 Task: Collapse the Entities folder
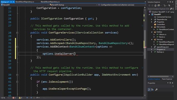pyautogui.click(x=152, y=32)
